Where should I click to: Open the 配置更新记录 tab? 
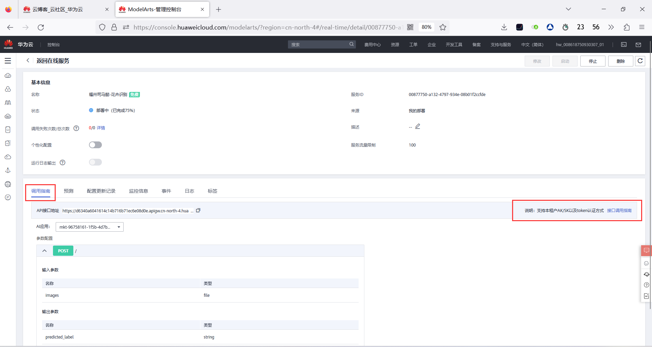click(x=101, y=191)
